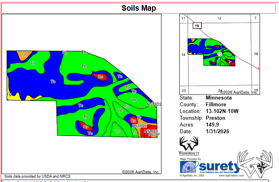Click section 23 label in locator map
Screen dimensions: 279x182
[x=184, y=90]
